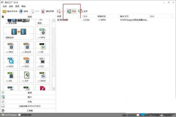
Task: Select the -> 3GP conversion tile
Action: point(26,76)
